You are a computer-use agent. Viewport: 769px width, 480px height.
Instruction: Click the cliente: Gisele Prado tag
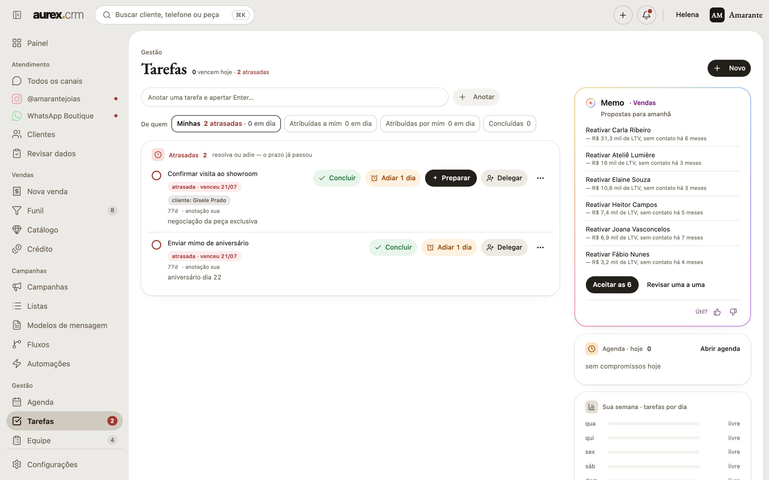point(199,200)
